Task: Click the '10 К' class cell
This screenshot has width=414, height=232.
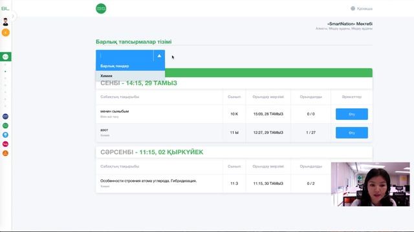Action: 234,114
